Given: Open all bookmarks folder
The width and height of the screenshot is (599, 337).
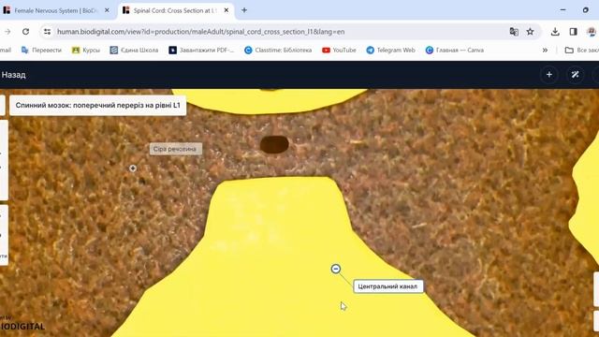Looking at the screenshot, I should coord(581,50).
